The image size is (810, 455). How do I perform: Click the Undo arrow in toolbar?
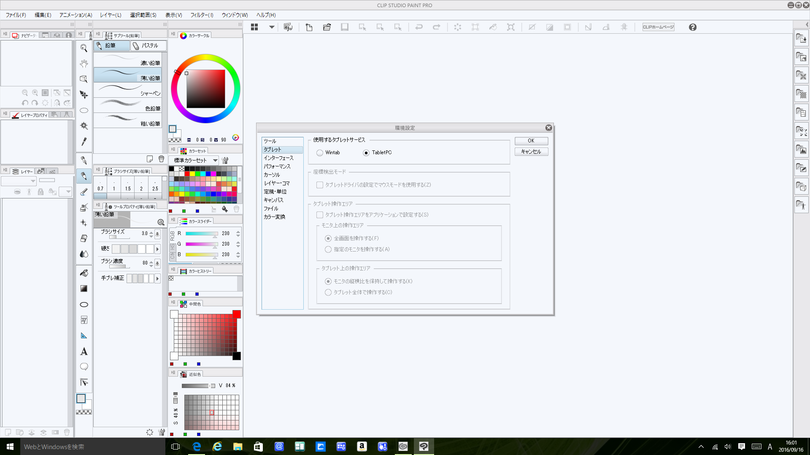pyautogui.click(x=418, y=27)
